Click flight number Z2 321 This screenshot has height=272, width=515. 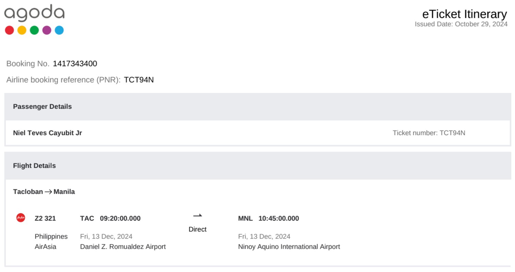[x=45, y=219]
